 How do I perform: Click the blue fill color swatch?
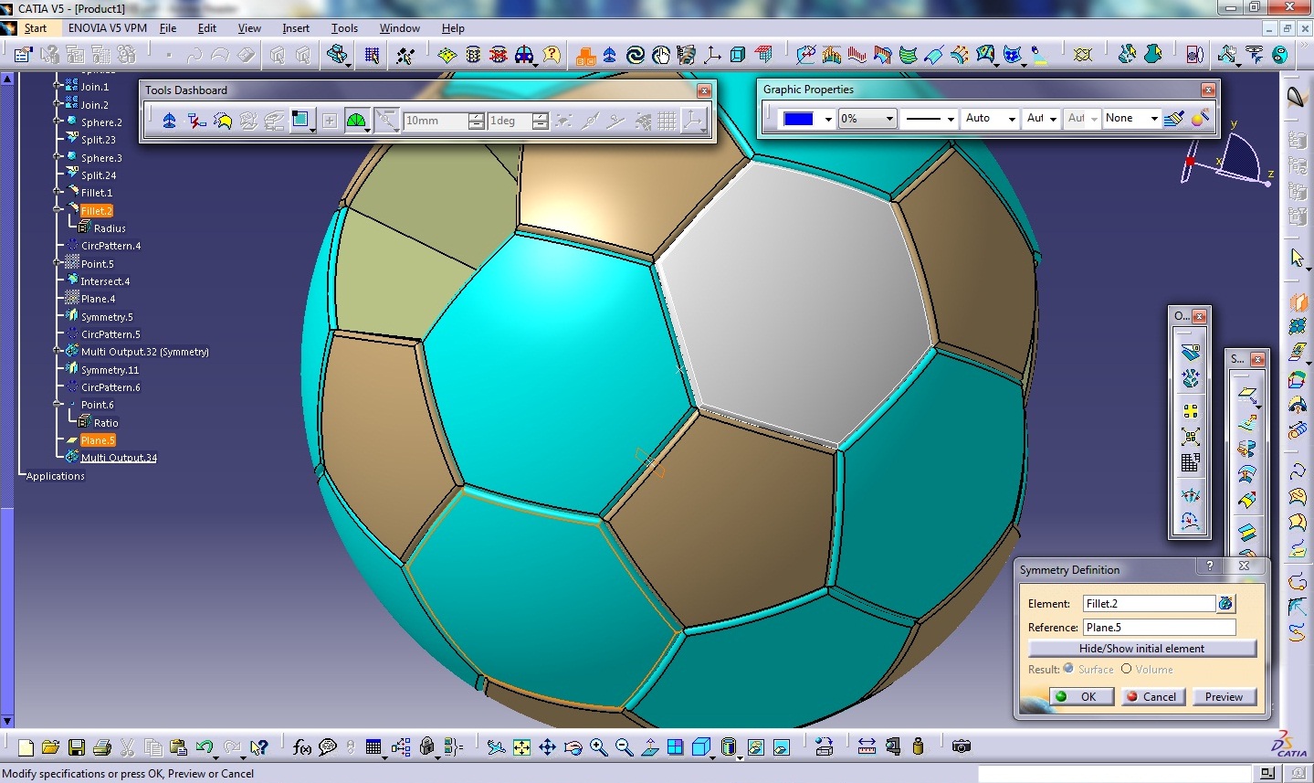798,119
